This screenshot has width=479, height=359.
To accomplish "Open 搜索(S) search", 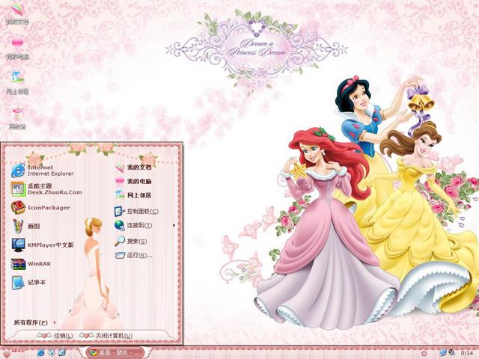I will pos(131,241).
